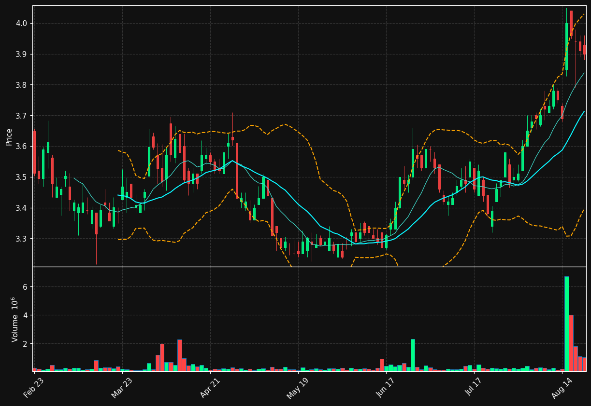Select the Aug 14 date label
The image size is (591, 406).
coord(561,389)
